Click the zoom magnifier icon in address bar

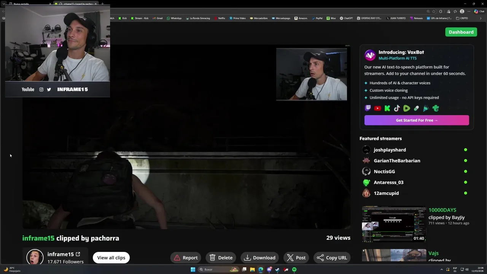pyautogui.click(x=428, y=11)
